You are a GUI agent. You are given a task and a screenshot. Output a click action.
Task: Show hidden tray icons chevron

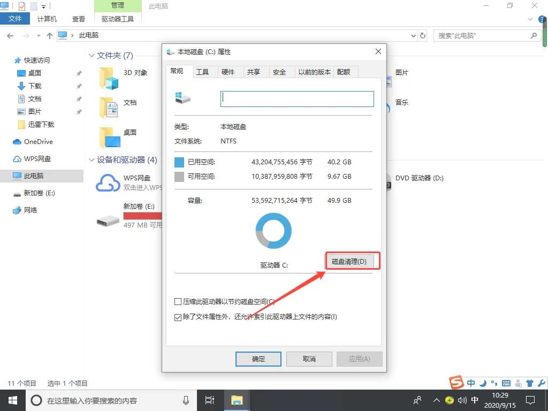436,400
